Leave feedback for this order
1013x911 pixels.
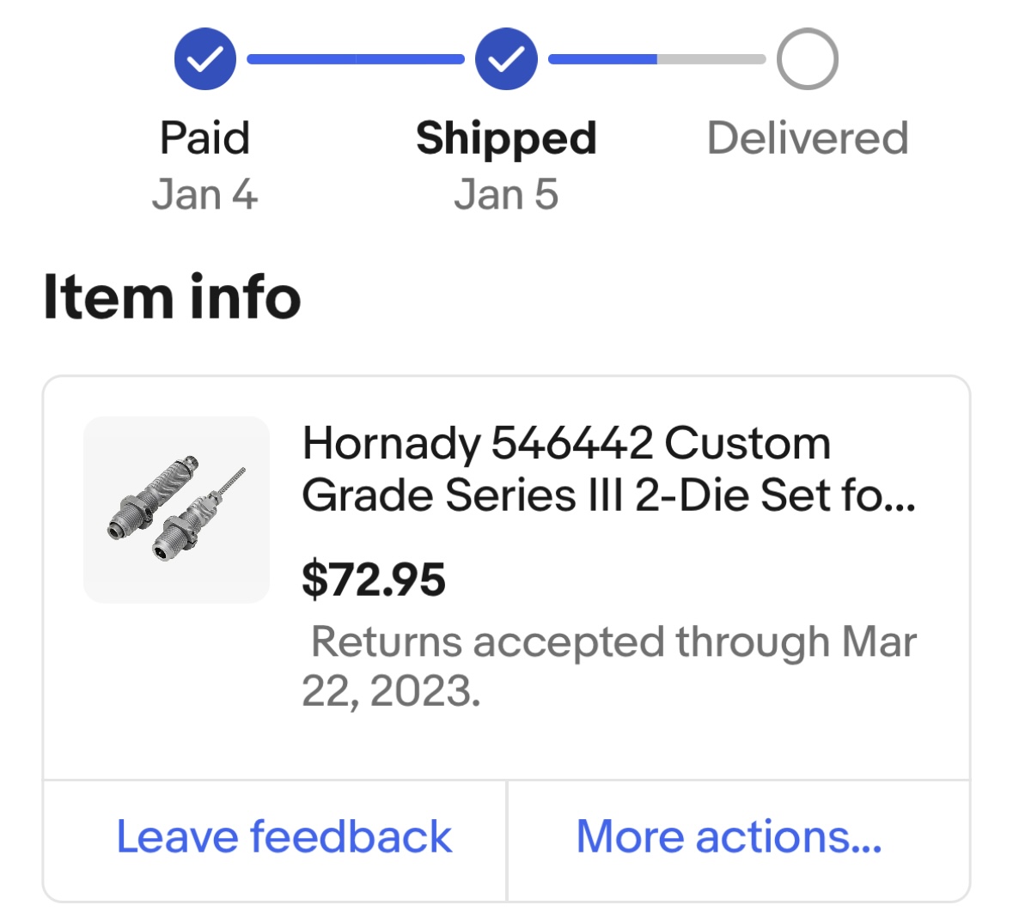(x=284, y=837)
